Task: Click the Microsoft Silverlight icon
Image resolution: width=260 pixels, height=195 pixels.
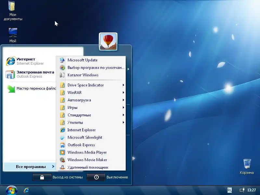Action: (x=62, y=137)
